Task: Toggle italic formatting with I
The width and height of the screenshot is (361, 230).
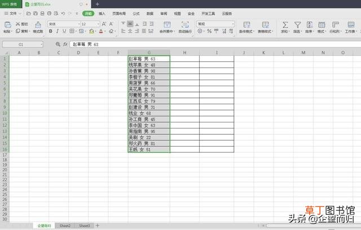Action: (x=58, y=31)
